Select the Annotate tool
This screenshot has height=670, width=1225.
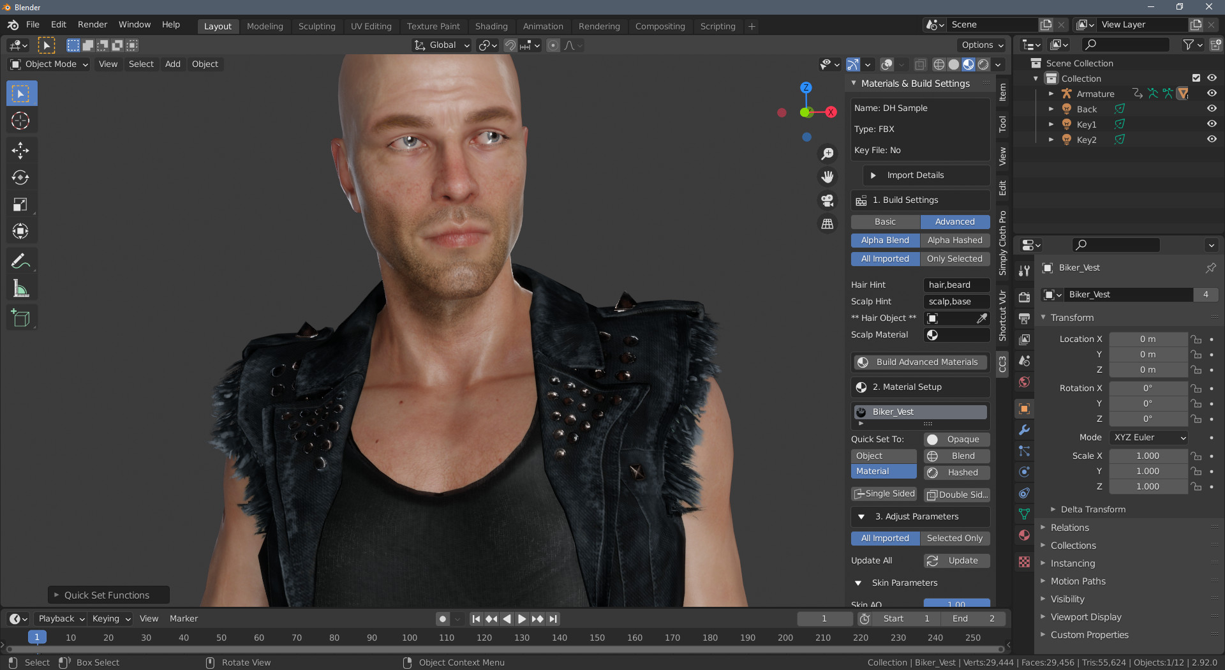coord(21,261)
